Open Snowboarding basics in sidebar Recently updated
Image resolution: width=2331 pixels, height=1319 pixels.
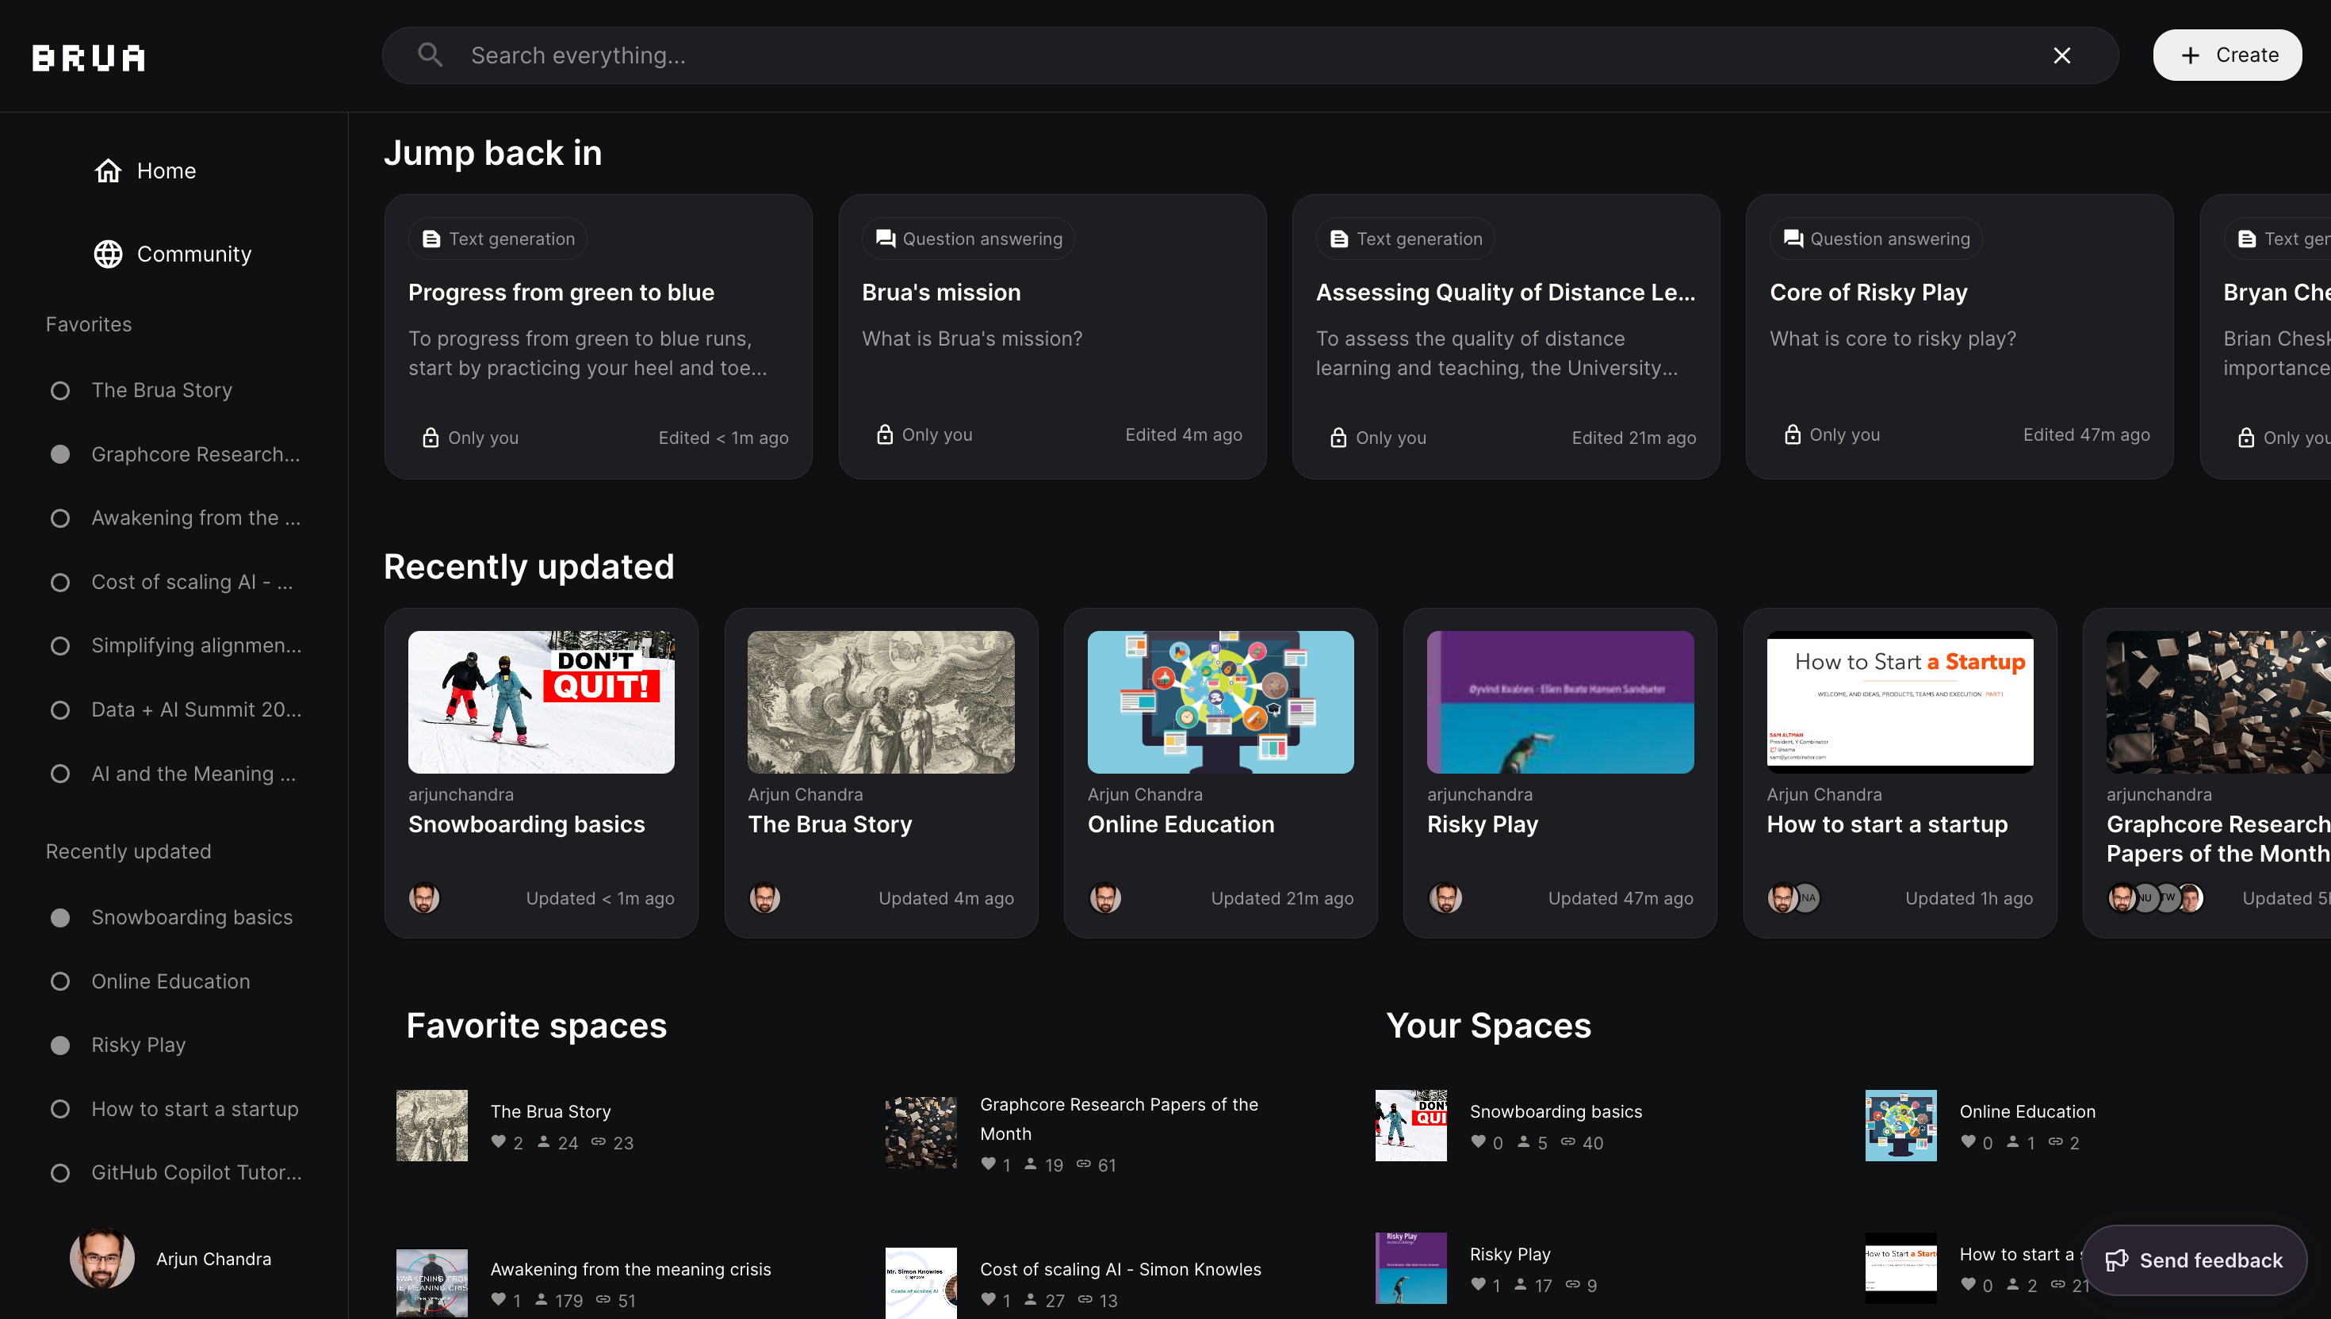pos(191,917)
